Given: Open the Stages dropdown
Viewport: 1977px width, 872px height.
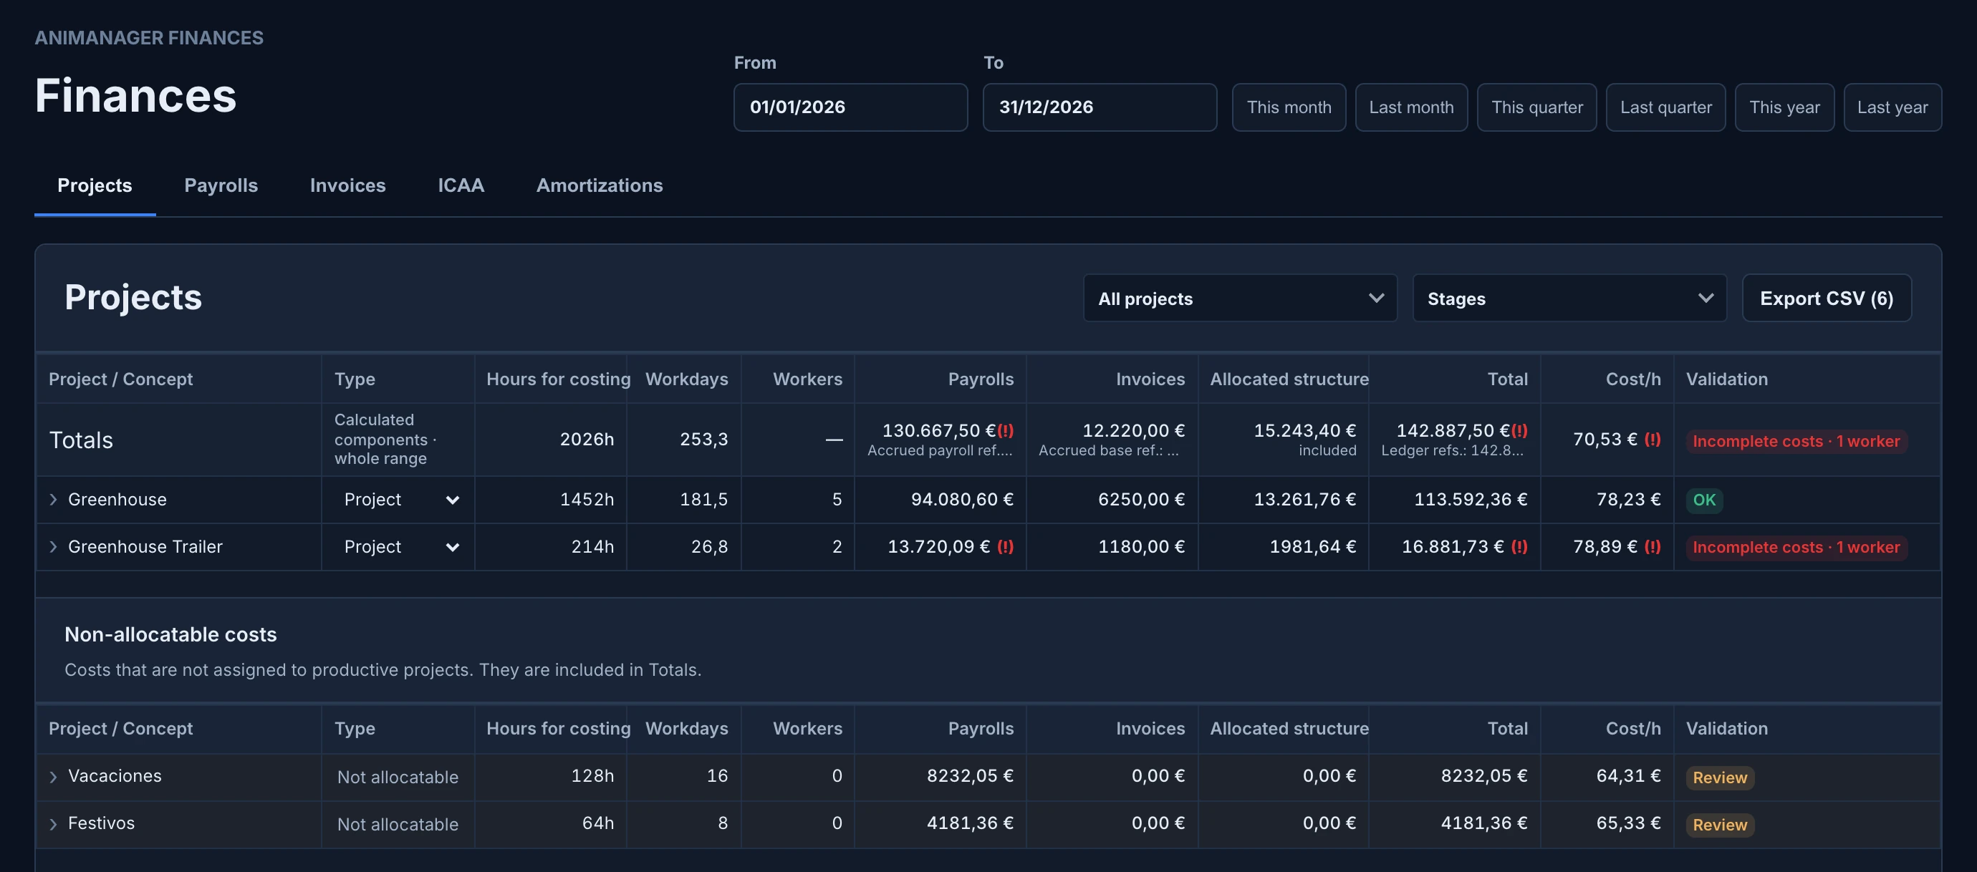Looking at the screenshot, I should 1569,299.
